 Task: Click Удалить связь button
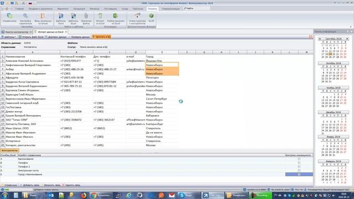point(71,185)
